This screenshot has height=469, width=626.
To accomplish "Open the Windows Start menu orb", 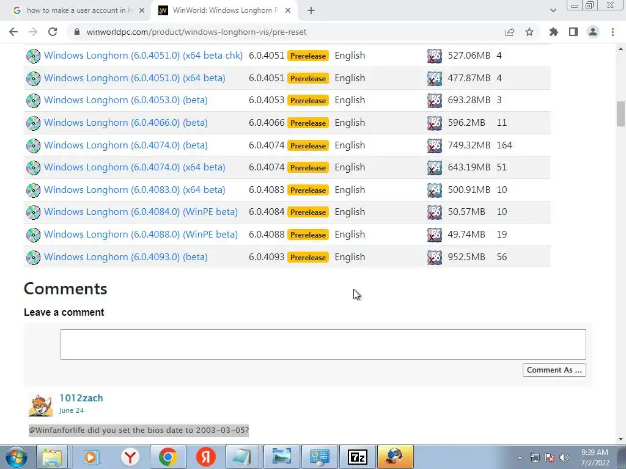I will point(16,457).
